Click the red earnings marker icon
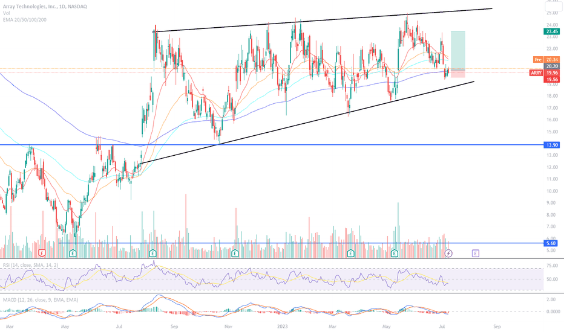 pyautogui.click(x=42, y=254)
